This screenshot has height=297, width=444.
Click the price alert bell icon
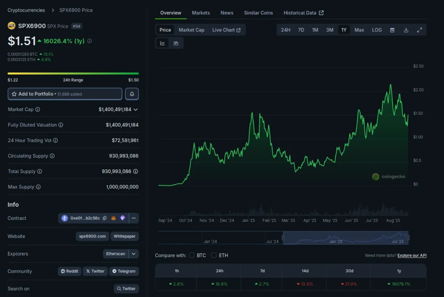click(x=132, y=94)
